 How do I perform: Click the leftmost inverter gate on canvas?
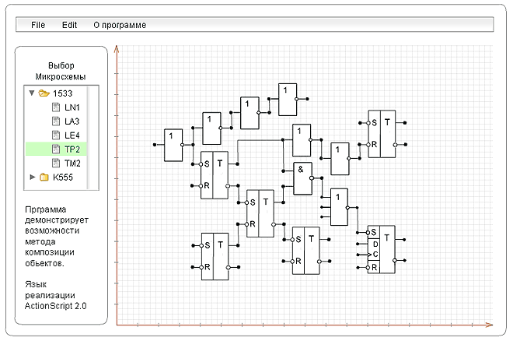coord(173,146)
